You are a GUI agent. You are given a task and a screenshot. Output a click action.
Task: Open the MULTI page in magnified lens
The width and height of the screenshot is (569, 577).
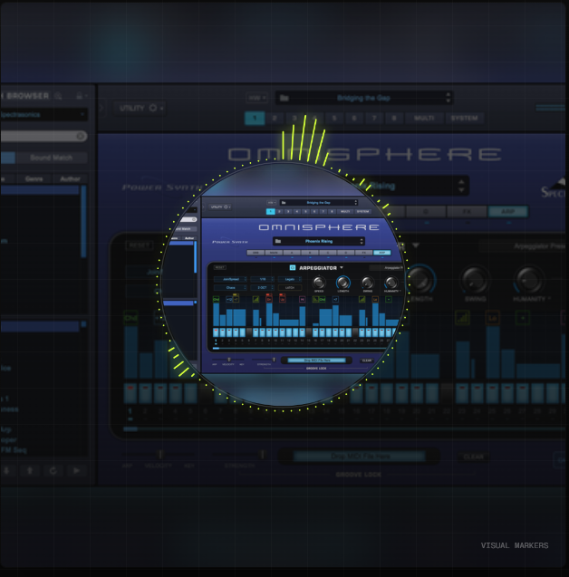(345, 212)
